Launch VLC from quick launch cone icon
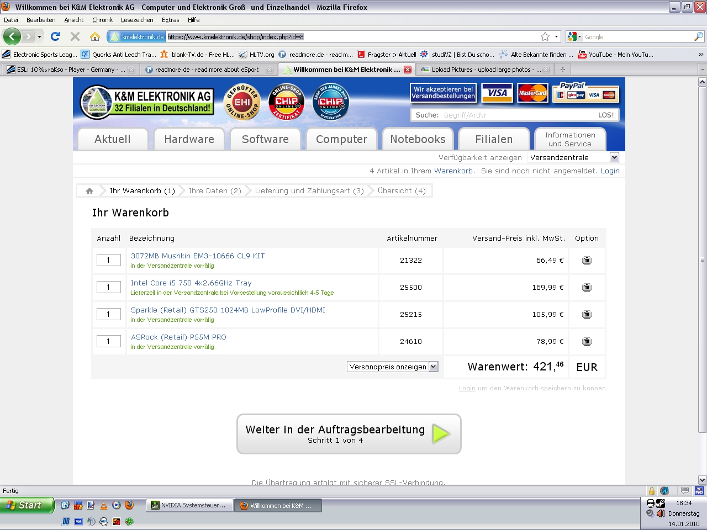The height and width of the screenshot is (530, 707). coord(103,505)
